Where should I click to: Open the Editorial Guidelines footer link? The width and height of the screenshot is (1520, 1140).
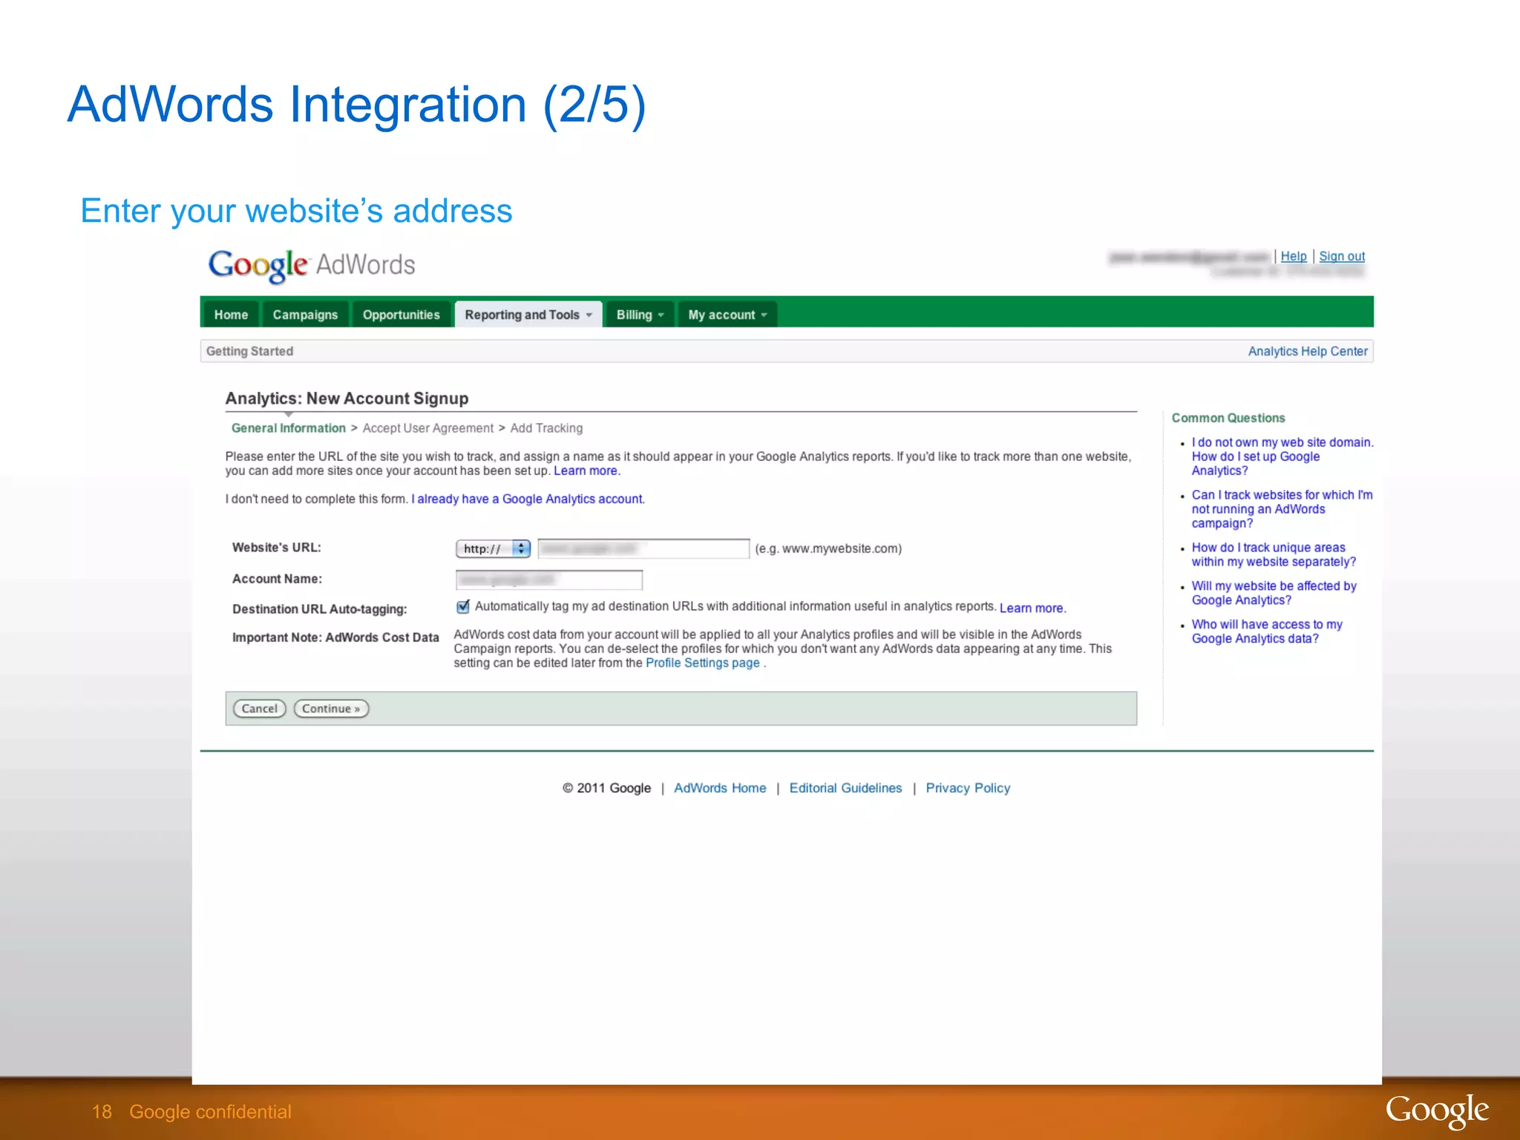845,788
